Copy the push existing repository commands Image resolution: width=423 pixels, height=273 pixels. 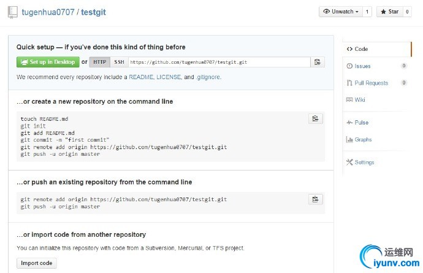coord(315,199)
